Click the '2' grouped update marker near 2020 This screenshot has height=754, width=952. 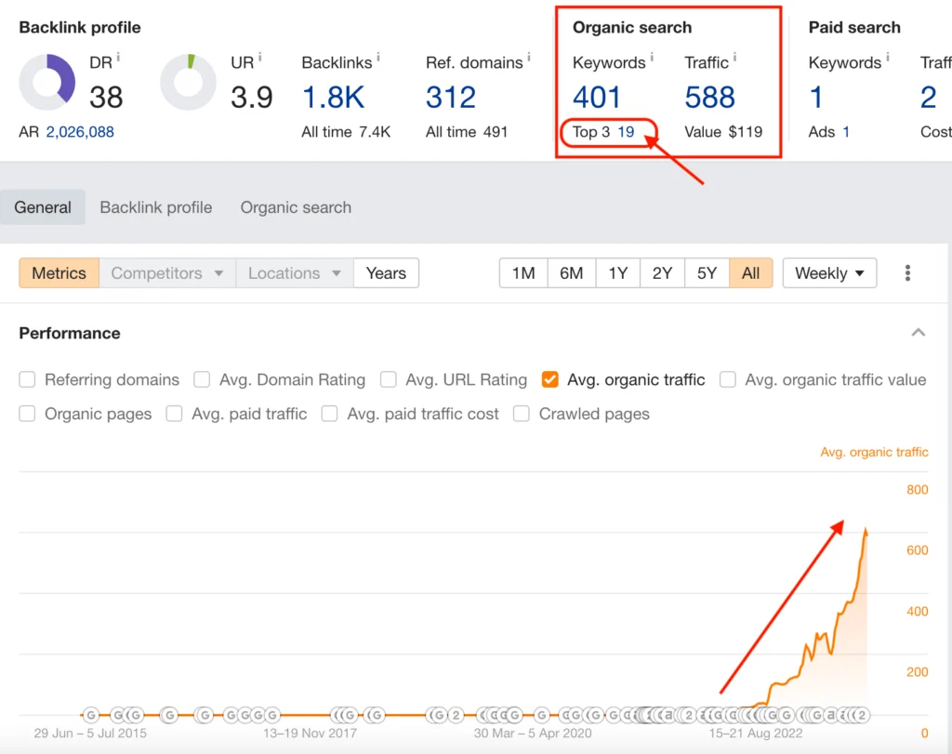point(456,715)
